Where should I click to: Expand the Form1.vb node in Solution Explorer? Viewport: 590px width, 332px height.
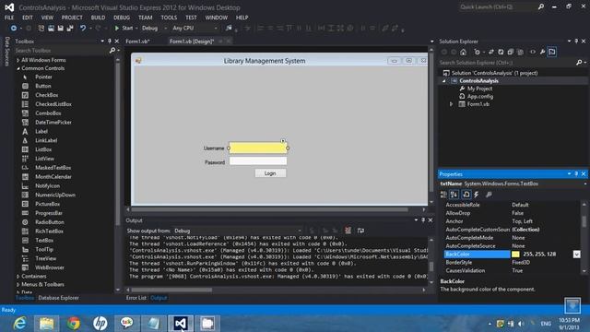[x=451, y=104]
